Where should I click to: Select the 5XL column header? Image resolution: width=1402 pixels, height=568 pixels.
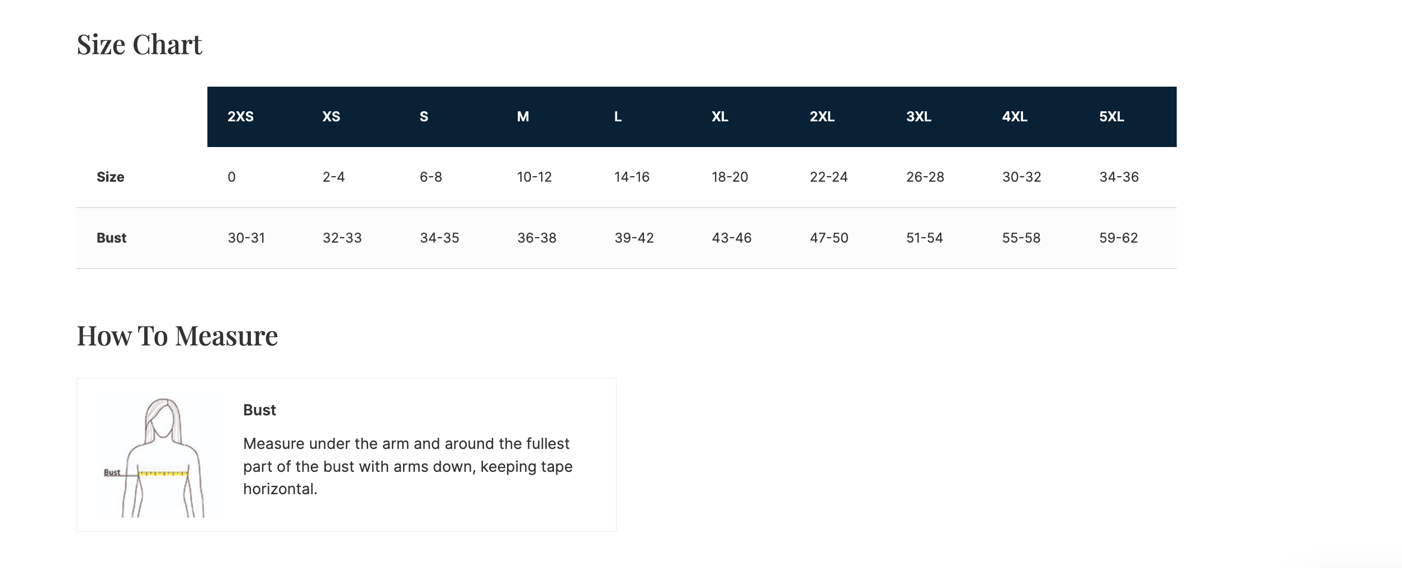tap(1111, 117)
